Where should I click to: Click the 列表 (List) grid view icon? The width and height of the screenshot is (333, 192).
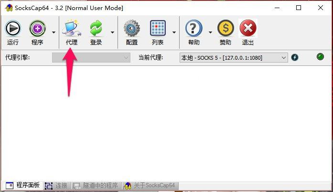[158, 29]
